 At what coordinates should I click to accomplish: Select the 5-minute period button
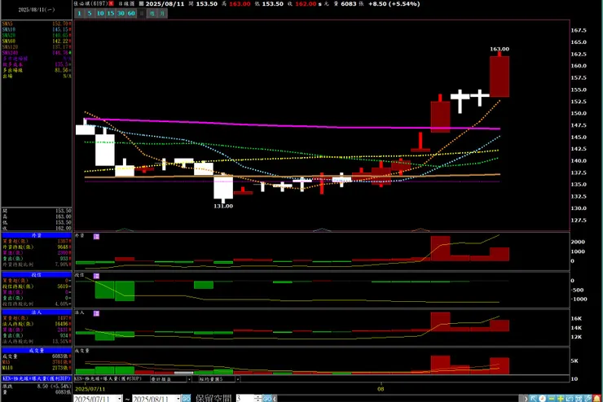pos(90,14)
